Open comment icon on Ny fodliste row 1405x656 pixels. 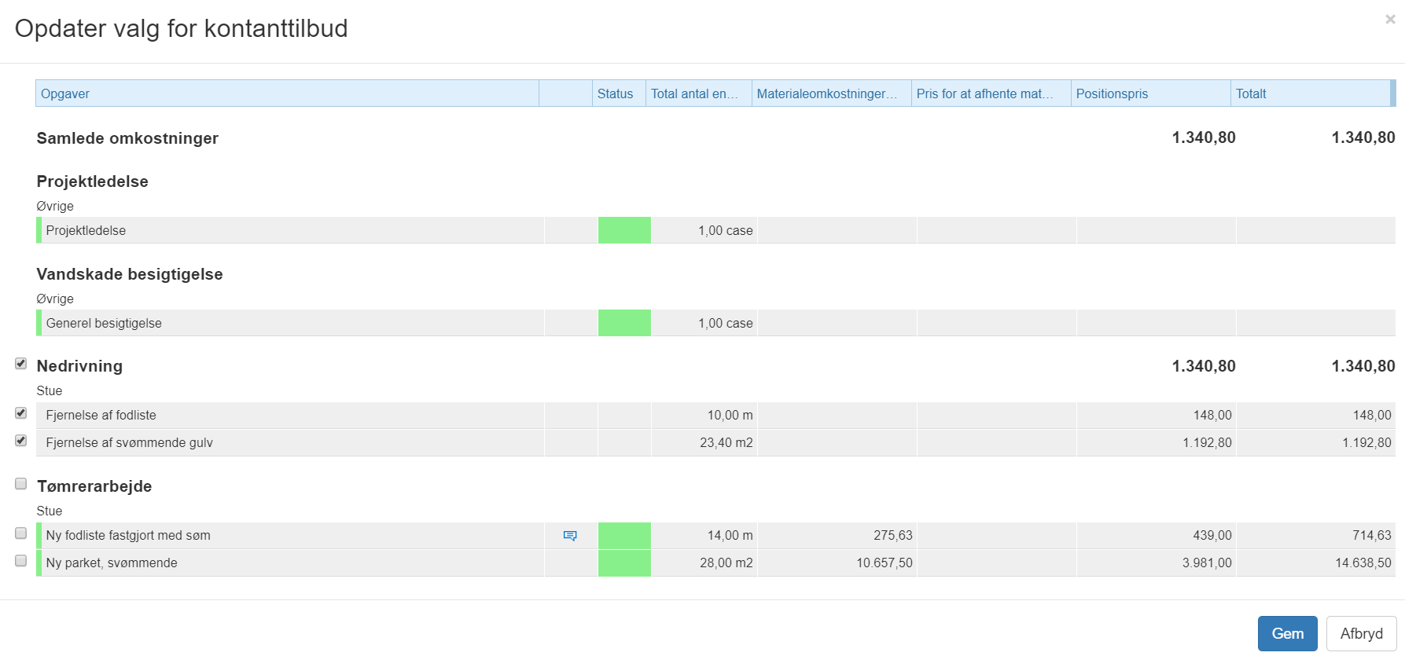pos(570,536)
